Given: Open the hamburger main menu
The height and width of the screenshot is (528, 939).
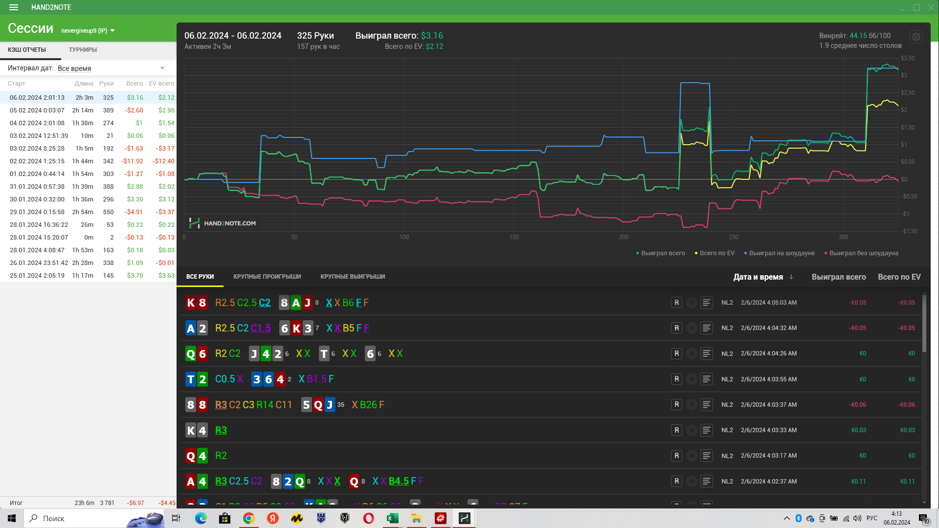Looking at the screenshot, I should pyautogui.click(x=14, y=7).
